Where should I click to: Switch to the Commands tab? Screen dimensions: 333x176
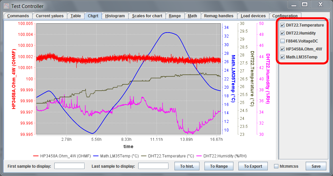18,16
